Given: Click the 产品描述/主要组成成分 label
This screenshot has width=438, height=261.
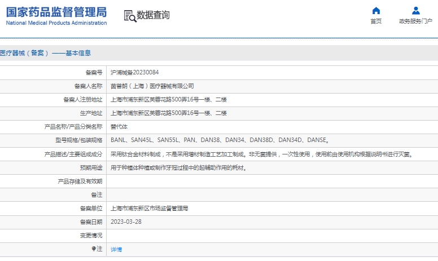Looking at the screenshot, I should tap(73, 154).
